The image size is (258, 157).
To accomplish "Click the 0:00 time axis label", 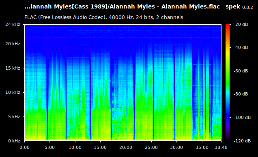I will click(x=24, y=147).
